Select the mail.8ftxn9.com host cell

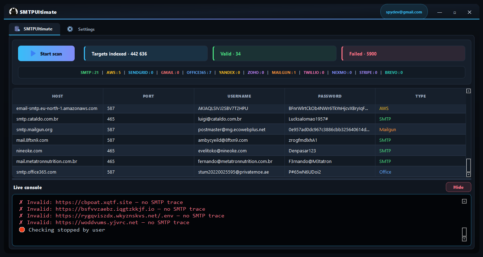click(58, 140)
